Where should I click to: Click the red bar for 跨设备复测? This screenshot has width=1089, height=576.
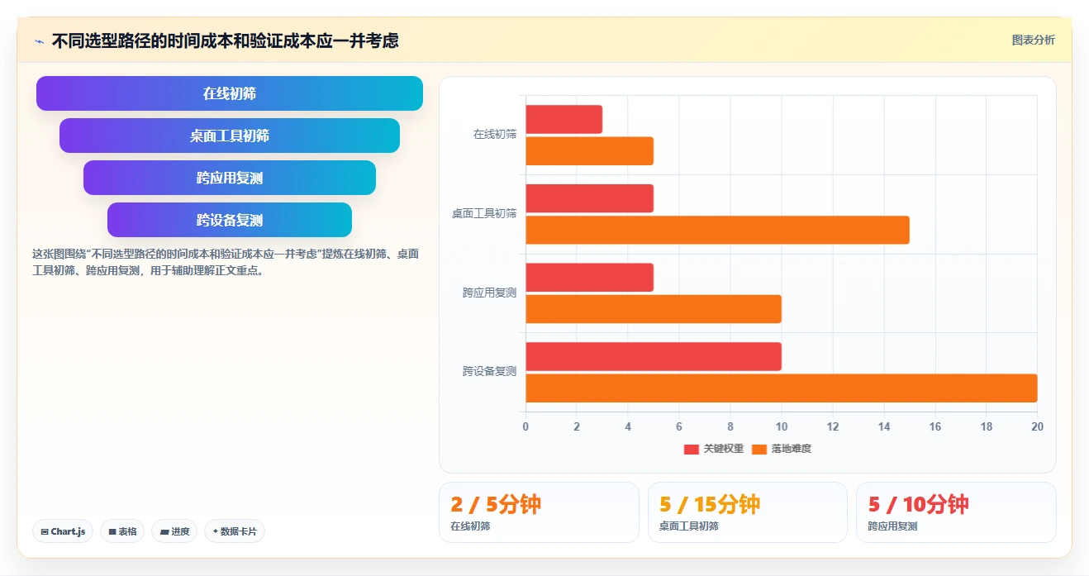pos(654,356)
